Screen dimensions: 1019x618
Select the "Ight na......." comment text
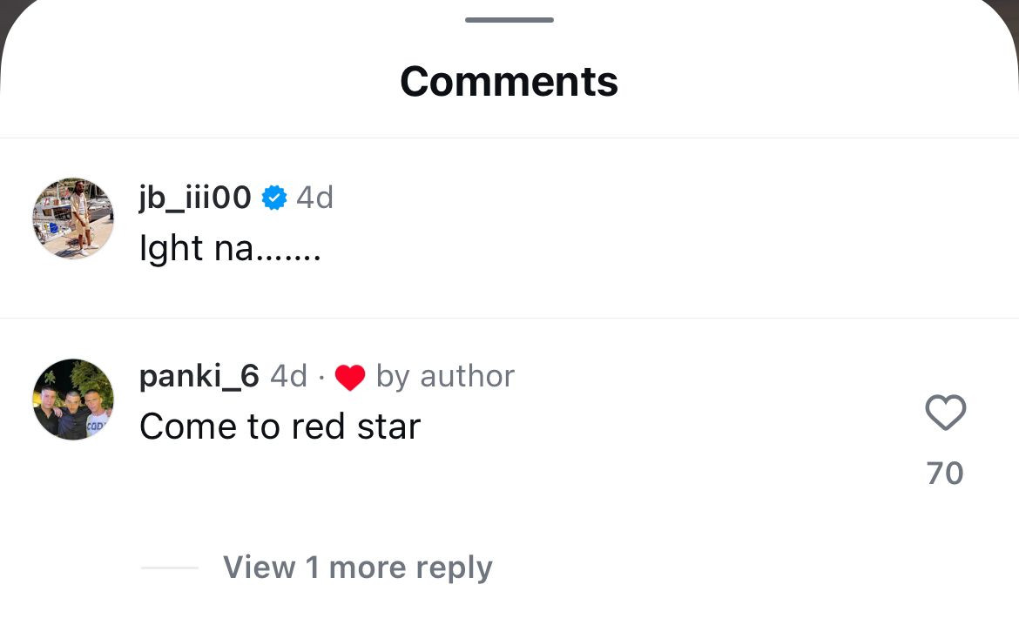(231, 249)
